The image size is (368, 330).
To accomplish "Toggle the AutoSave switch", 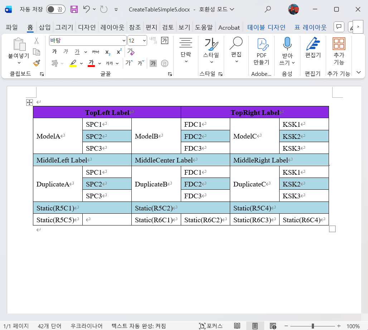I will tap(55, 9).
